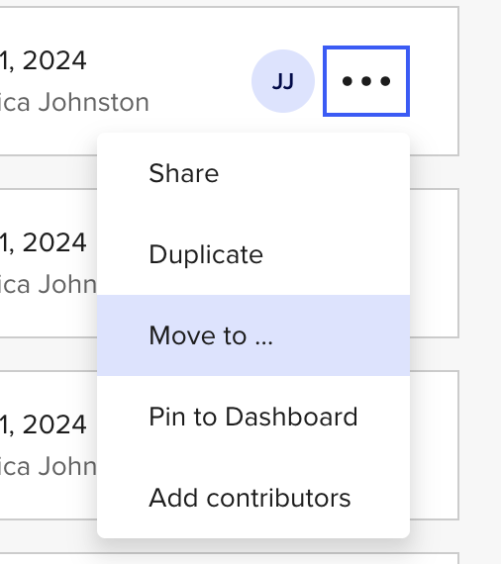501x564 pixels.
Task: Select the highlighted Move to ... option
Action: [253, 335]
